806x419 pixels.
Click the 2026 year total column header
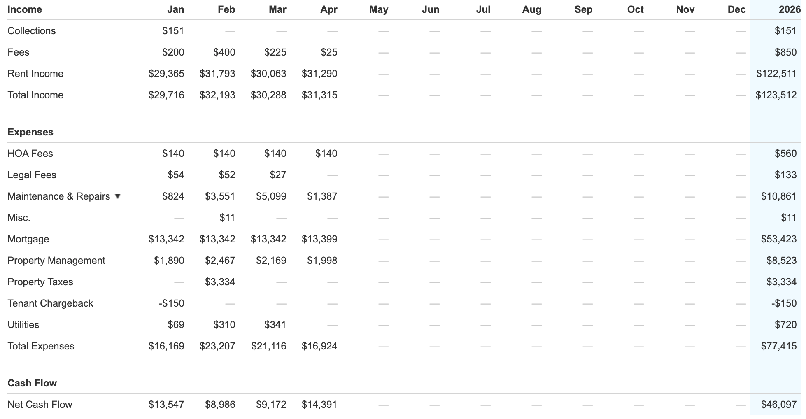[789, 9]
